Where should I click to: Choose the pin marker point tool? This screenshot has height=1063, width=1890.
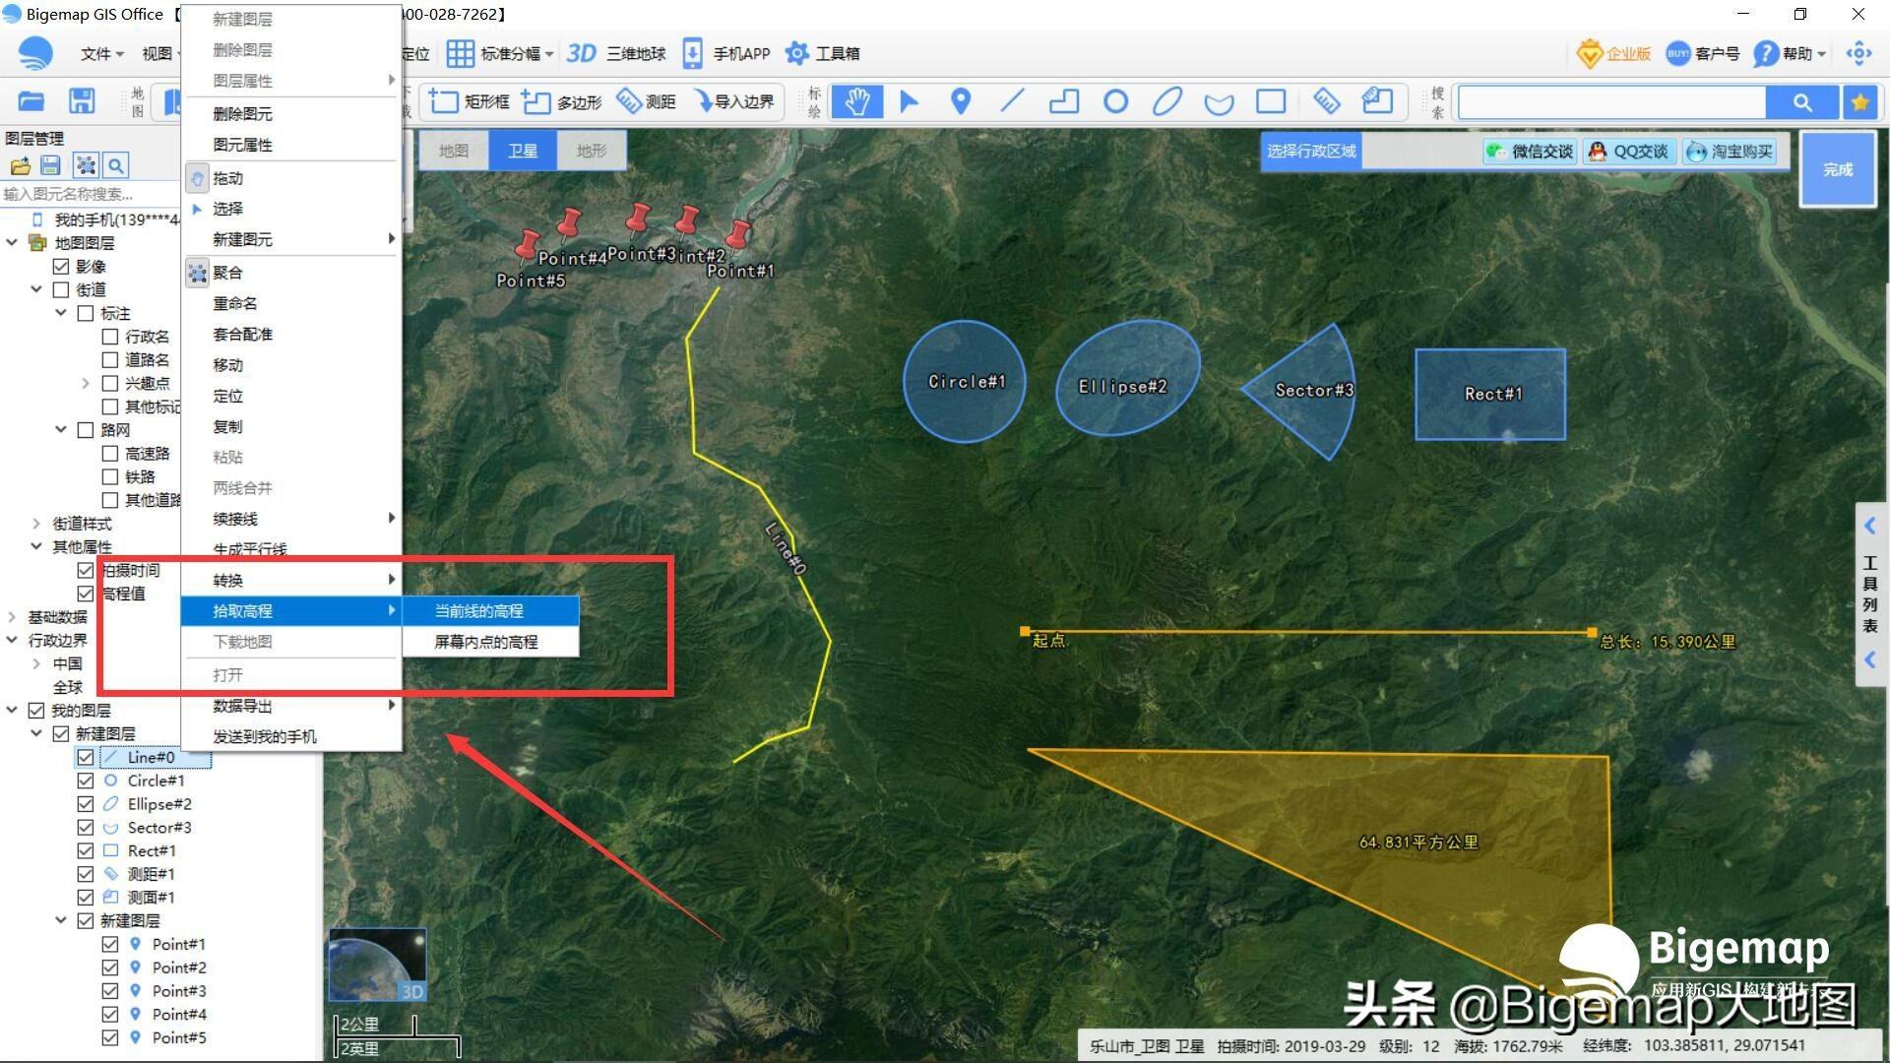pos(961,101)
